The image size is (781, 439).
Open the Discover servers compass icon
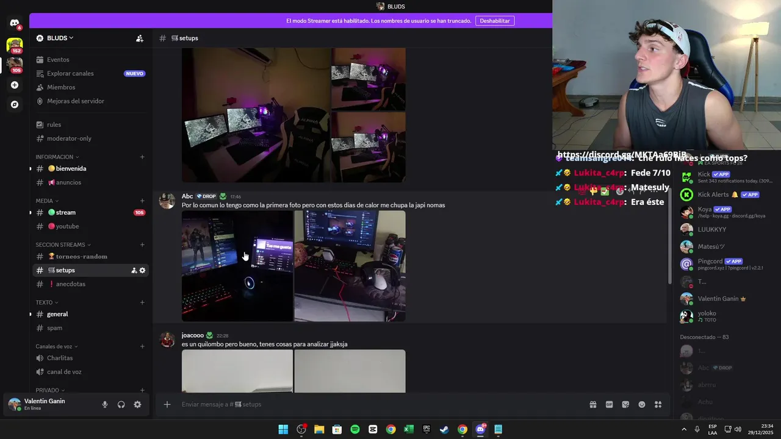15,104
